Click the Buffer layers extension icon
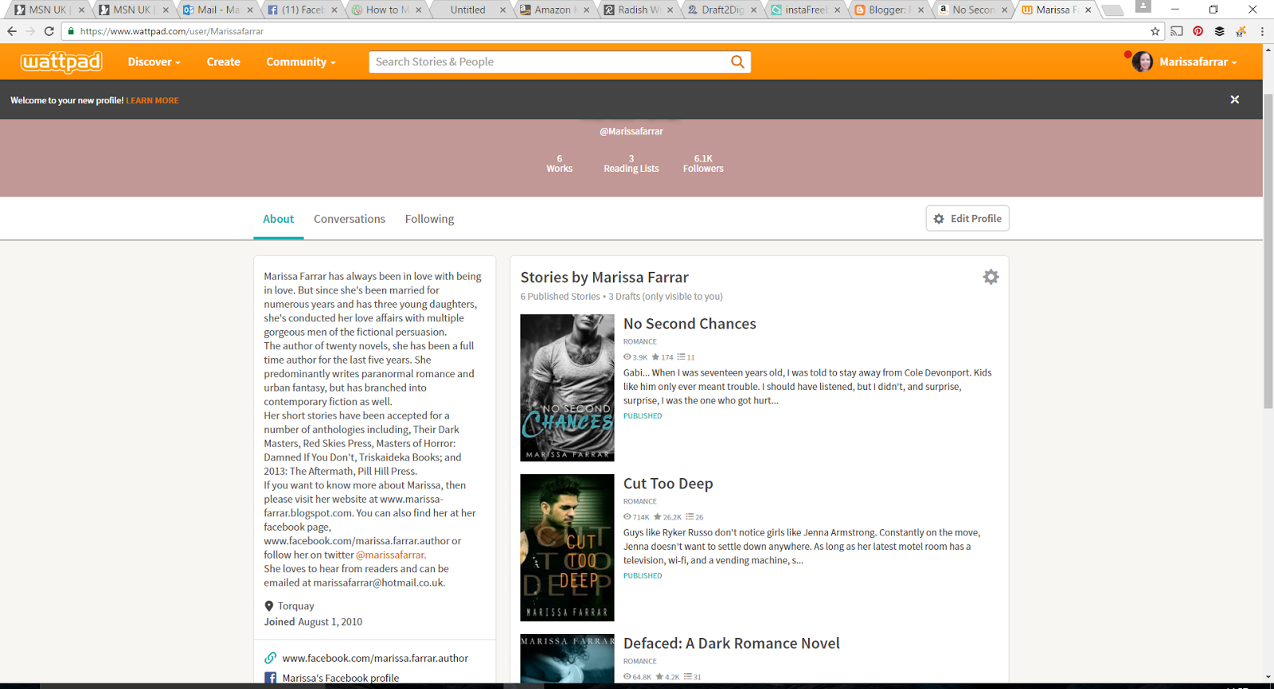 1219,31
